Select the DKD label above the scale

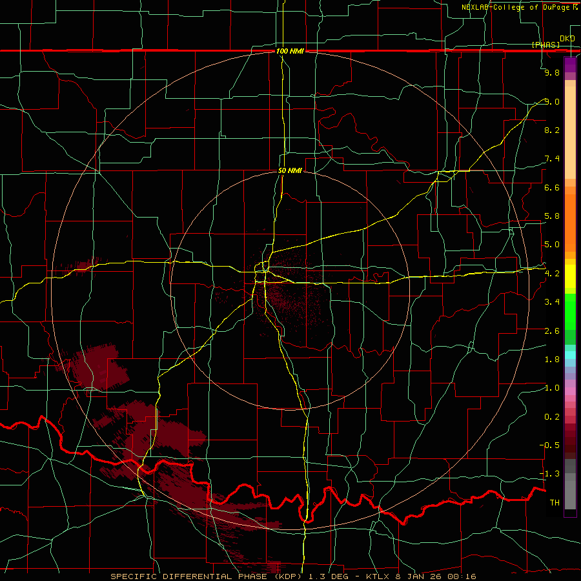[567, 39]
